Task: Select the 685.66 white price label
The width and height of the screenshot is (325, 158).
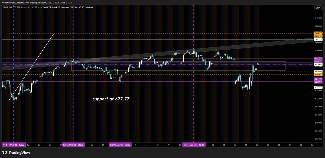Action: [318, 71]
